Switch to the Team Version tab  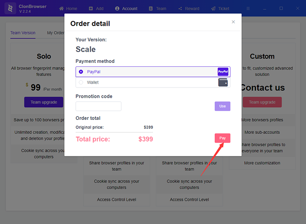tap(23, 33)
